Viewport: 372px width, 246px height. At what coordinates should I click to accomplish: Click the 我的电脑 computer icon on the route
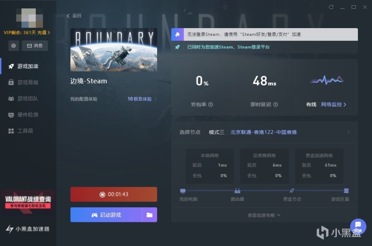[183, 191]
